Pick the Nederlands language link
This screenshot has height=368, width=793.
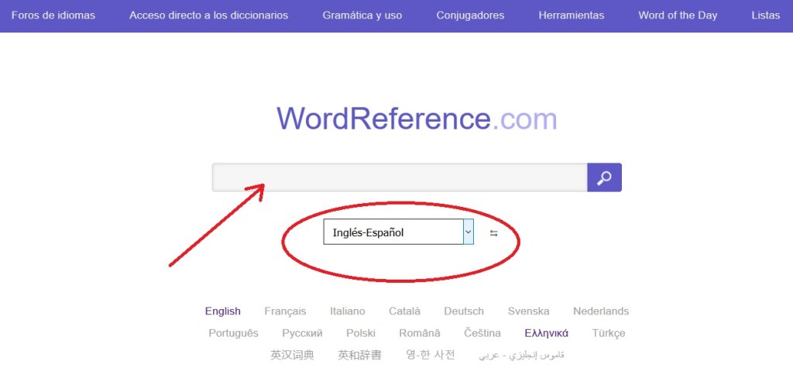601,311
